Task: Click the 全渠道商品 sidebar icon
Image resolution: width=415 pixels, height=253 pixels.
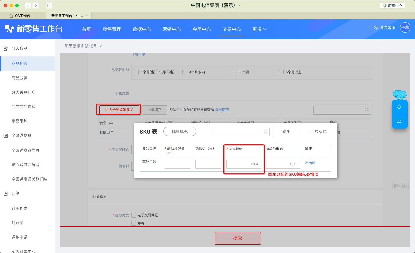Action: 6,136
